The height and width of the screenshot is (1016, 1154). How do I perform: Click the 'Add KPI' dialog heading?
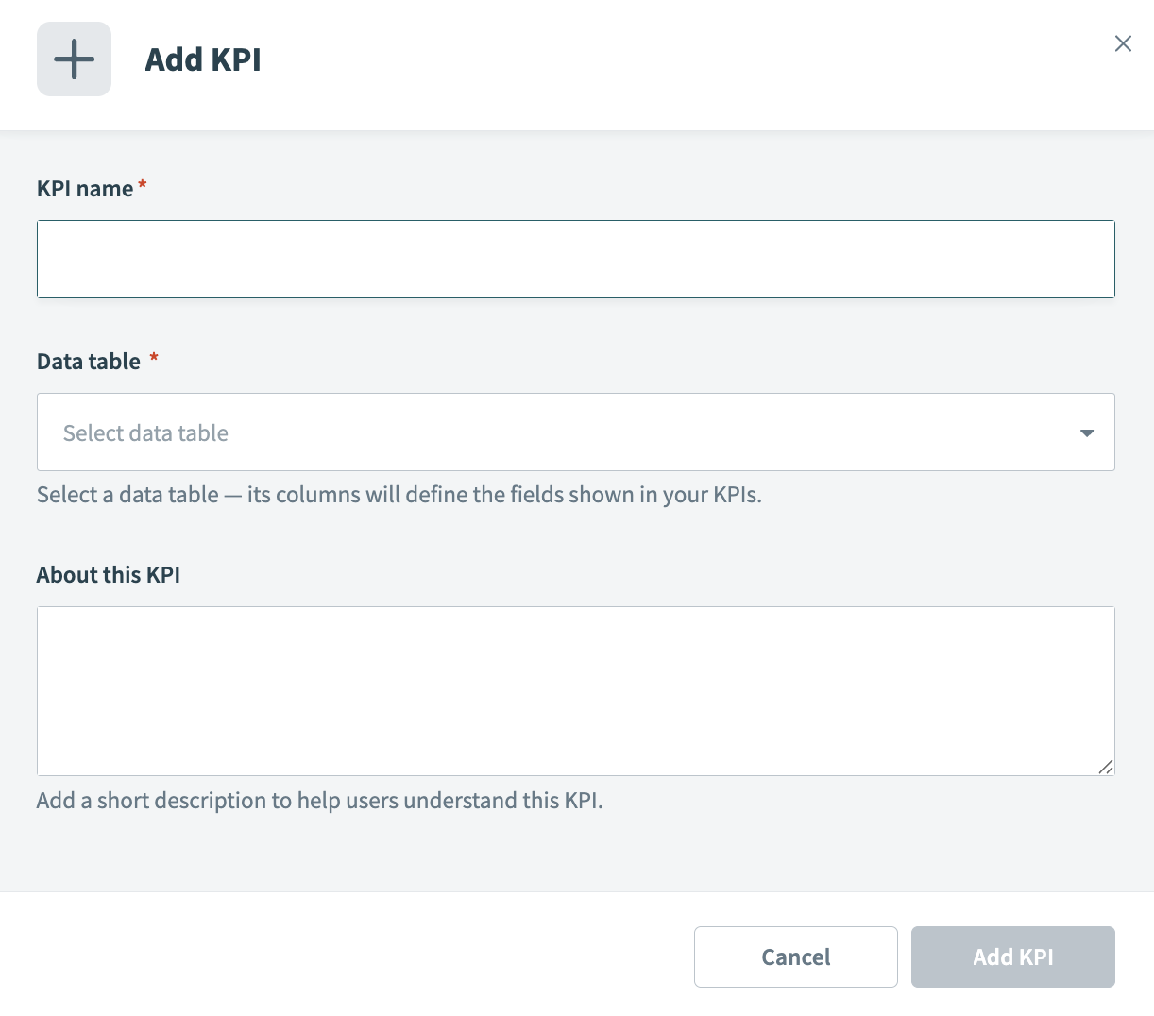point(202,59)
